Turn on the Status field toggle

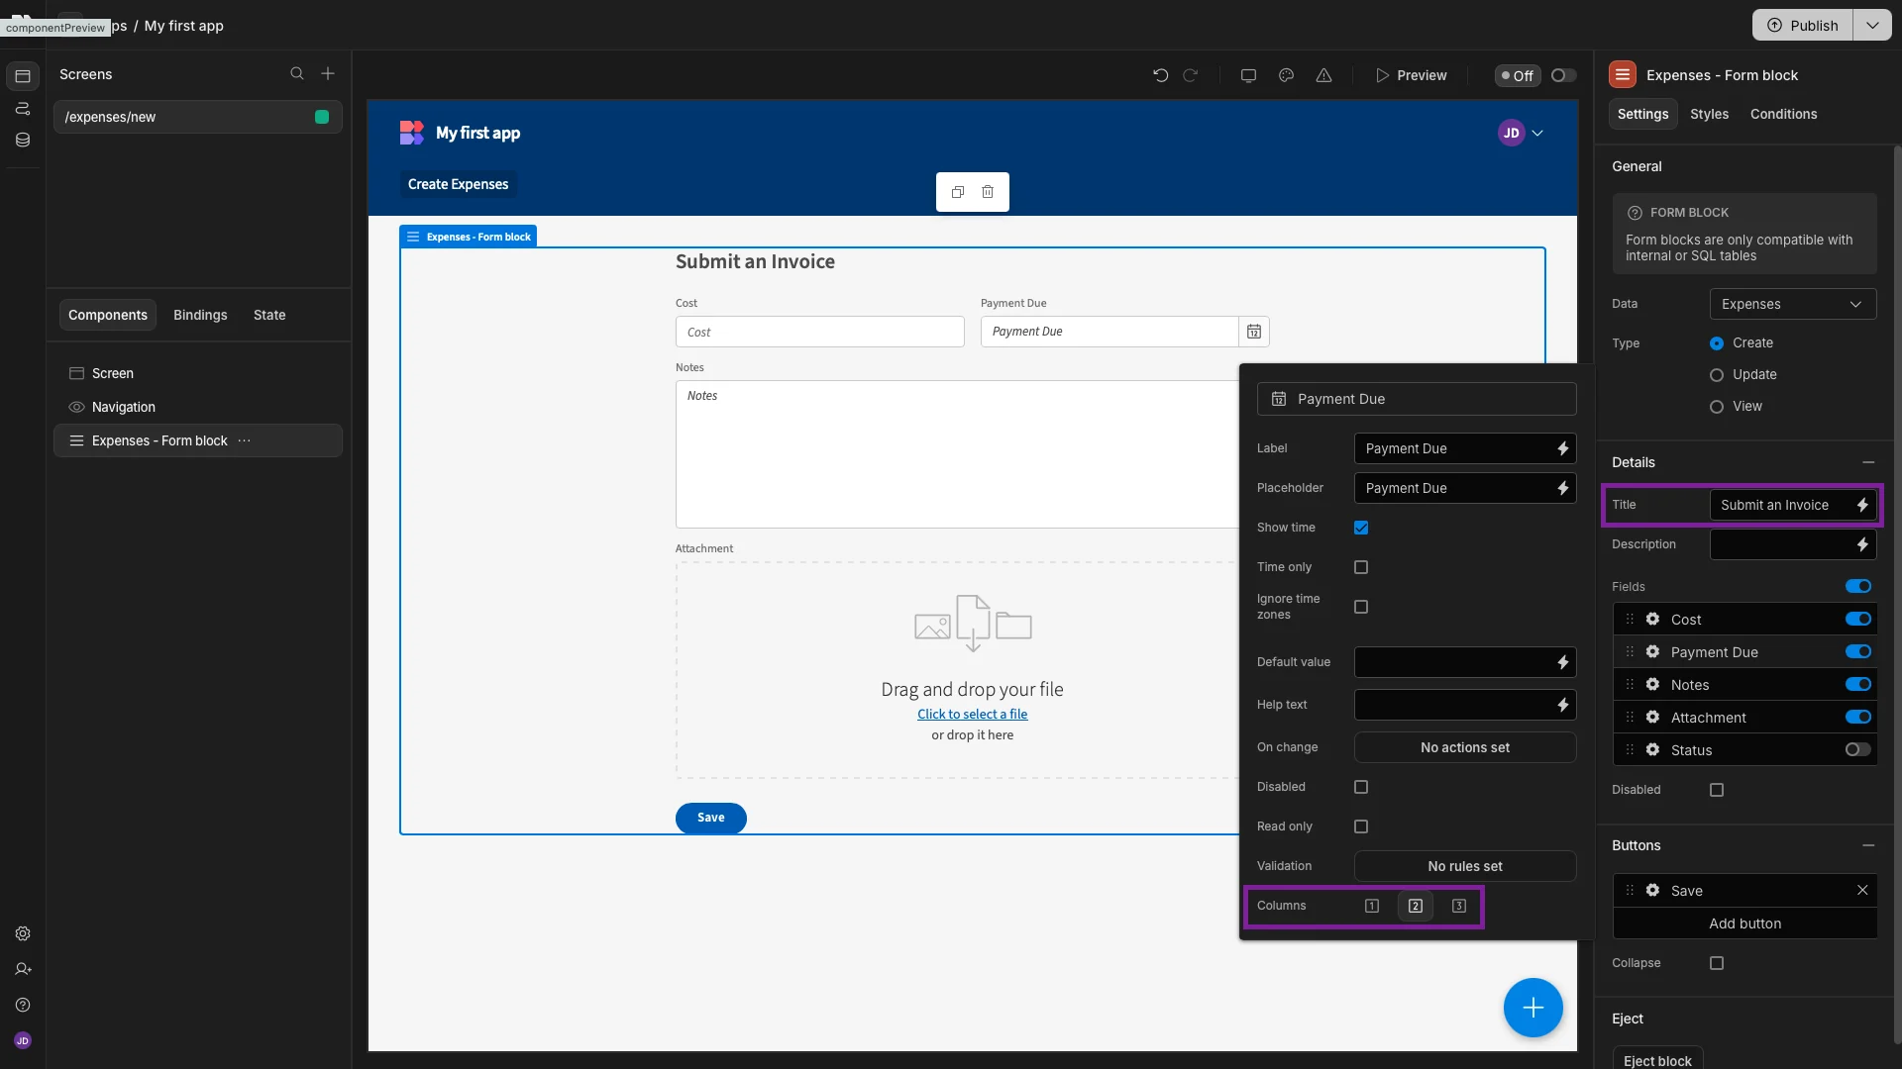click(1857, 750)
